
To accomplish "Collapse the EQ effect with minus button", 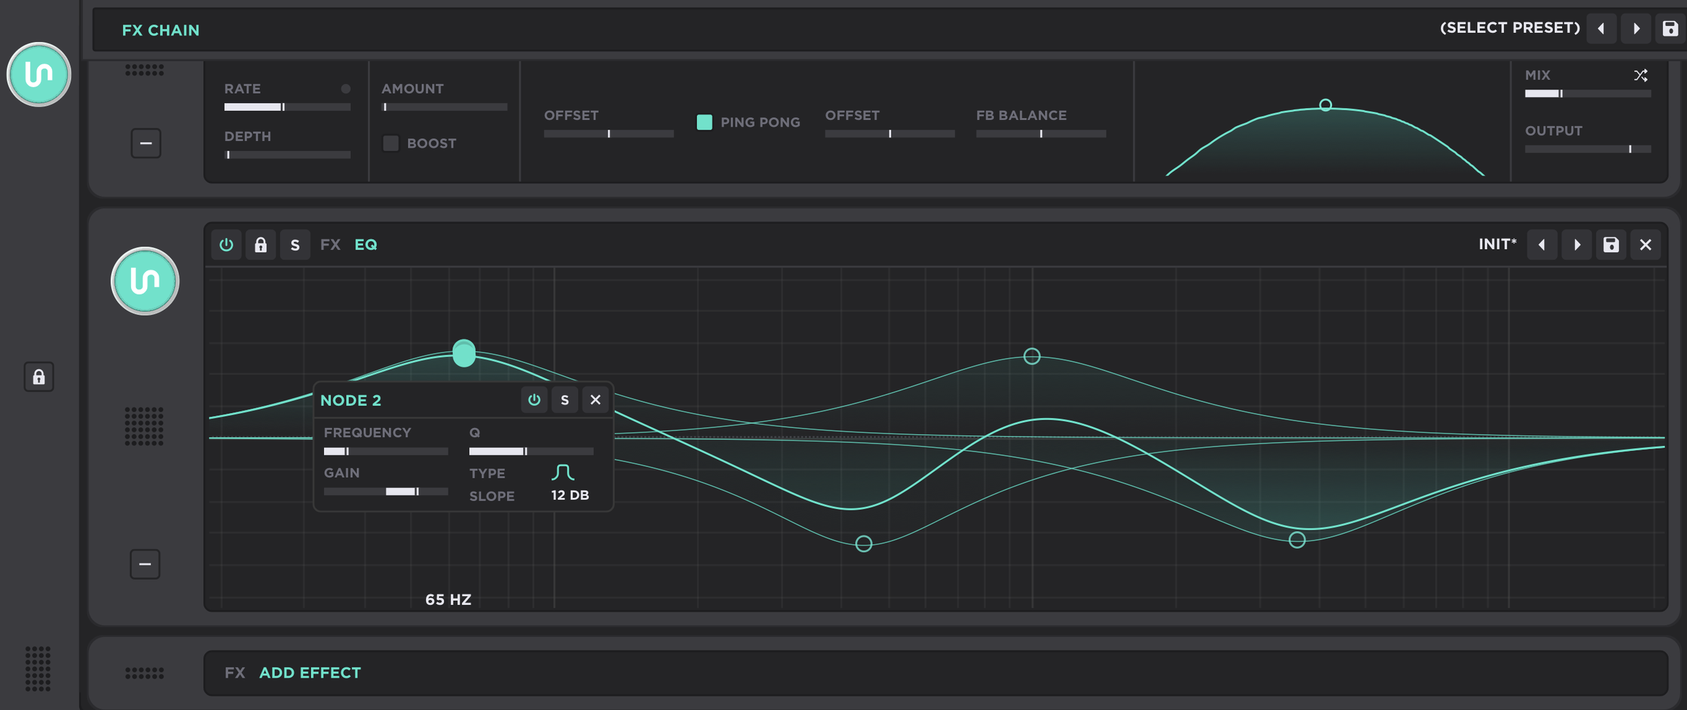I will pyautogui.click(x=145, y=564).
